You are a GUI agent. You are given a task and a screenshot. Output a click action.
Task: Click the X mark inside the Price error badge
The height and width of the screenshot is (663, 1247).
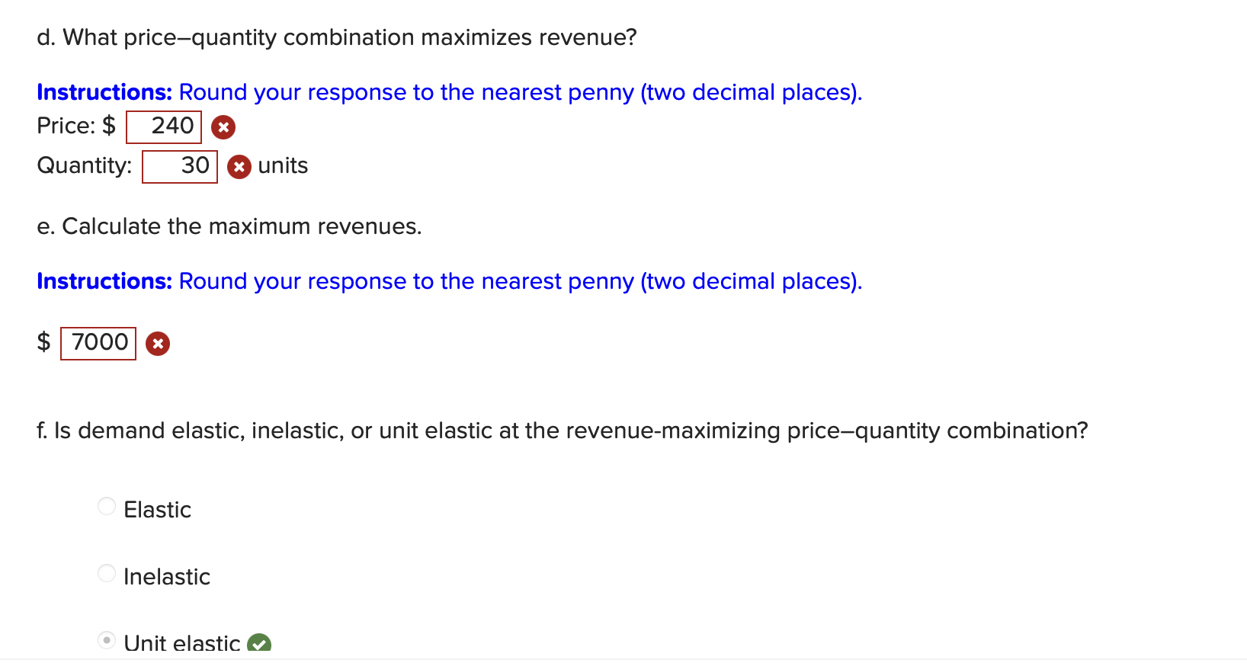pyautogui.click(x=223, y=127)
